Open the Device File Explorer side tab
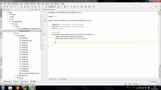This screenshot has height=90, width=161. click(160, 71)
